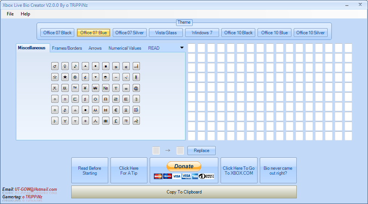Select the replace source character box
368x204 pixels.
pyautogui.click(x=156, y=151)
